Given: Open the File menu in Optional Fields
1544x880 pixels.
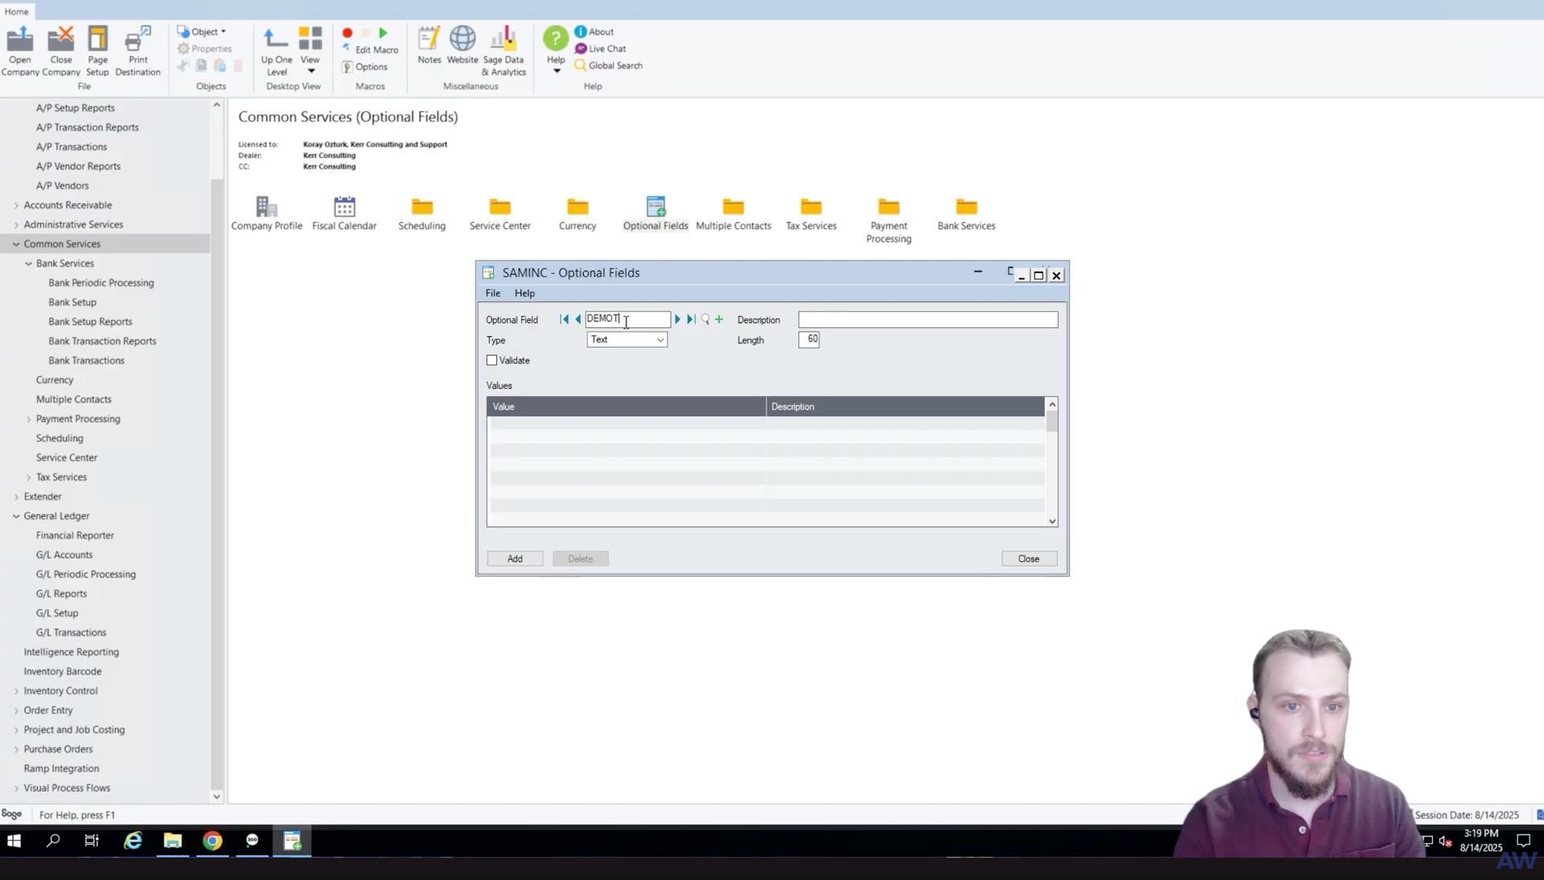Looking at the screenshot, I should [x=492, y=293].
